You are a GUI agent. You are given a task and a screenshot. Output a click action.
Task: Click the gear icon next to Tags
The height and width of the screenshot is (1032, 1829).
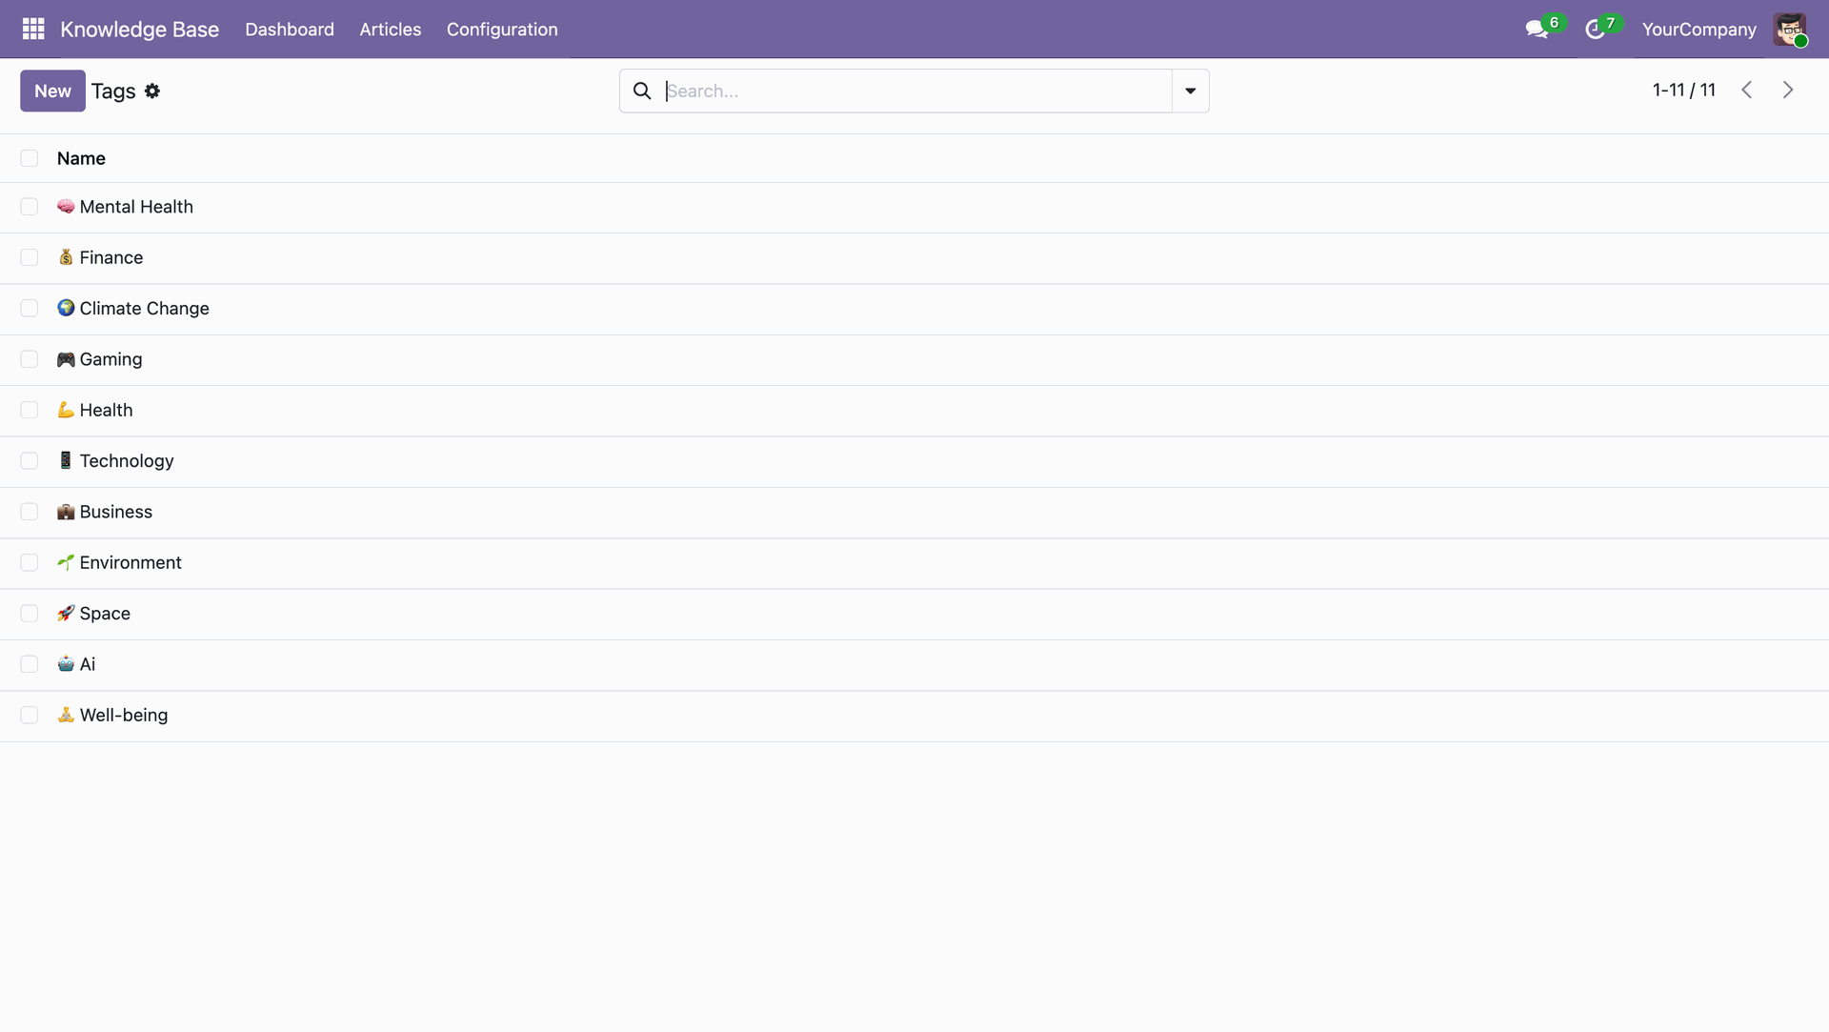[x=152, y=91]
